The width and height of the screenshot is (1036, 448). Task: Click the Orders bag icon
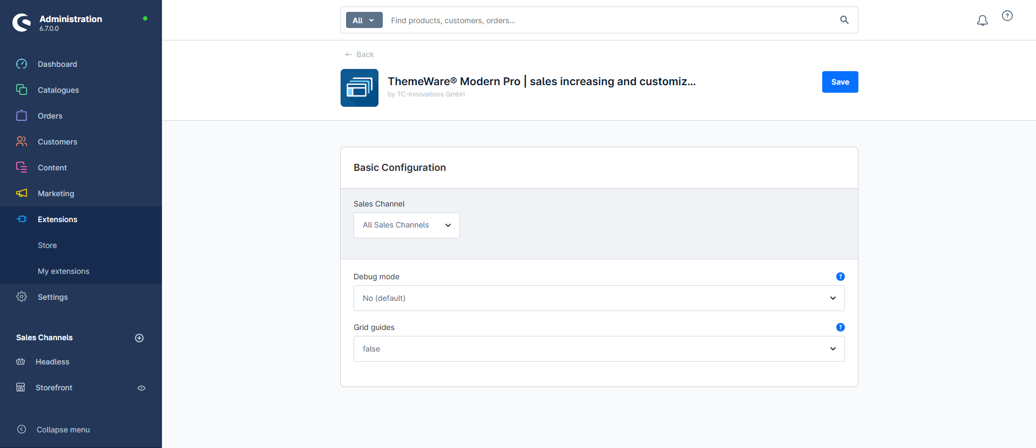(22, 116)
